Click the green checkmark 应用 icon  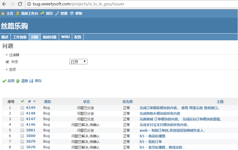point(4,81)
